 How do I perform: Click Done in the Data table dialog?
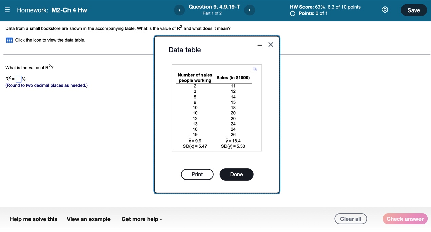tap(236, 174)
